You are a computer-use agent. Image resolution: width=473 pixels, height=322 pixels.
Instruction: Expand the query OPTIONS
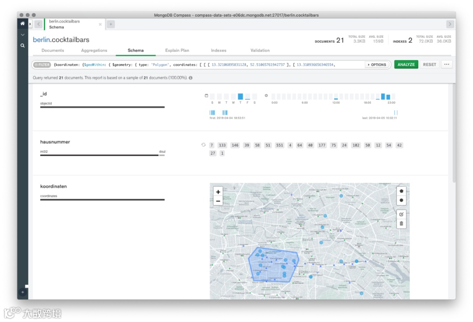point(377,65)
